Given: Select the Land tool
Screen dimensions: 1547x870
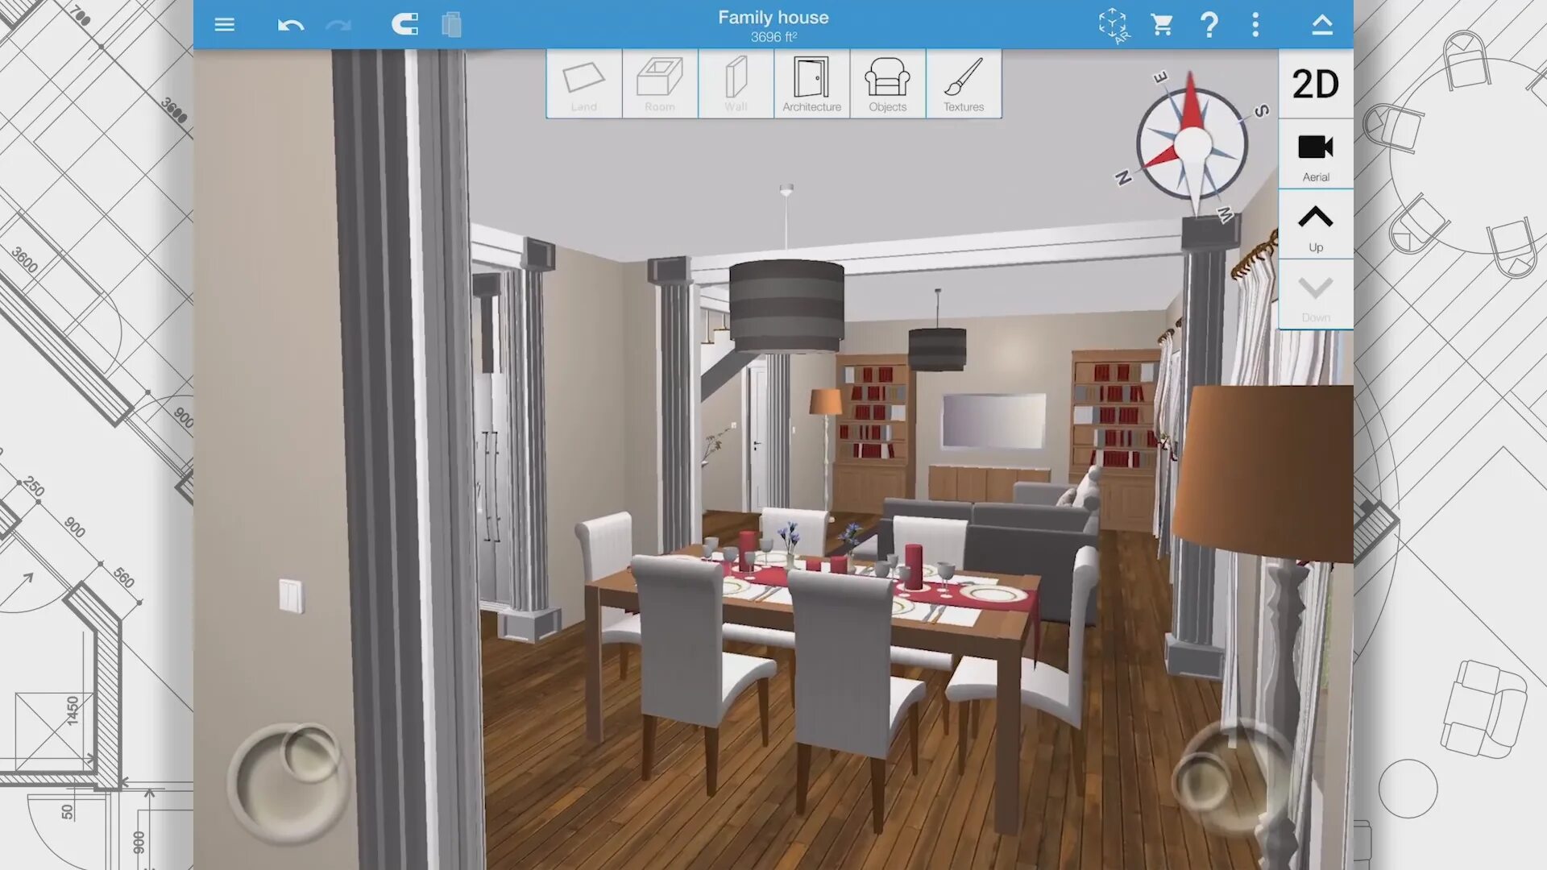Looking at the screenshot, I should point(583,85).
